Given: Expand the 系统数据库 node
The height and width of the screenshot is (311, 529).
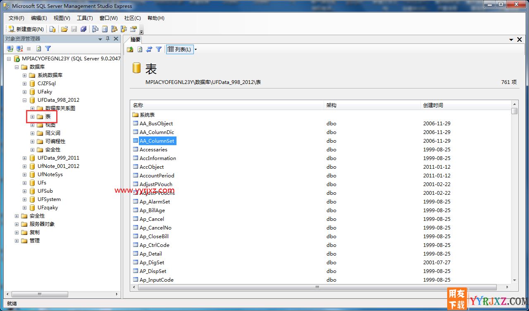Looking at the screenshot, I should pos(25,75).
